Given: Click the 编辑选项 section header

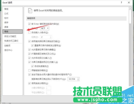Looking at the screenshot, I should click(76, 18).
